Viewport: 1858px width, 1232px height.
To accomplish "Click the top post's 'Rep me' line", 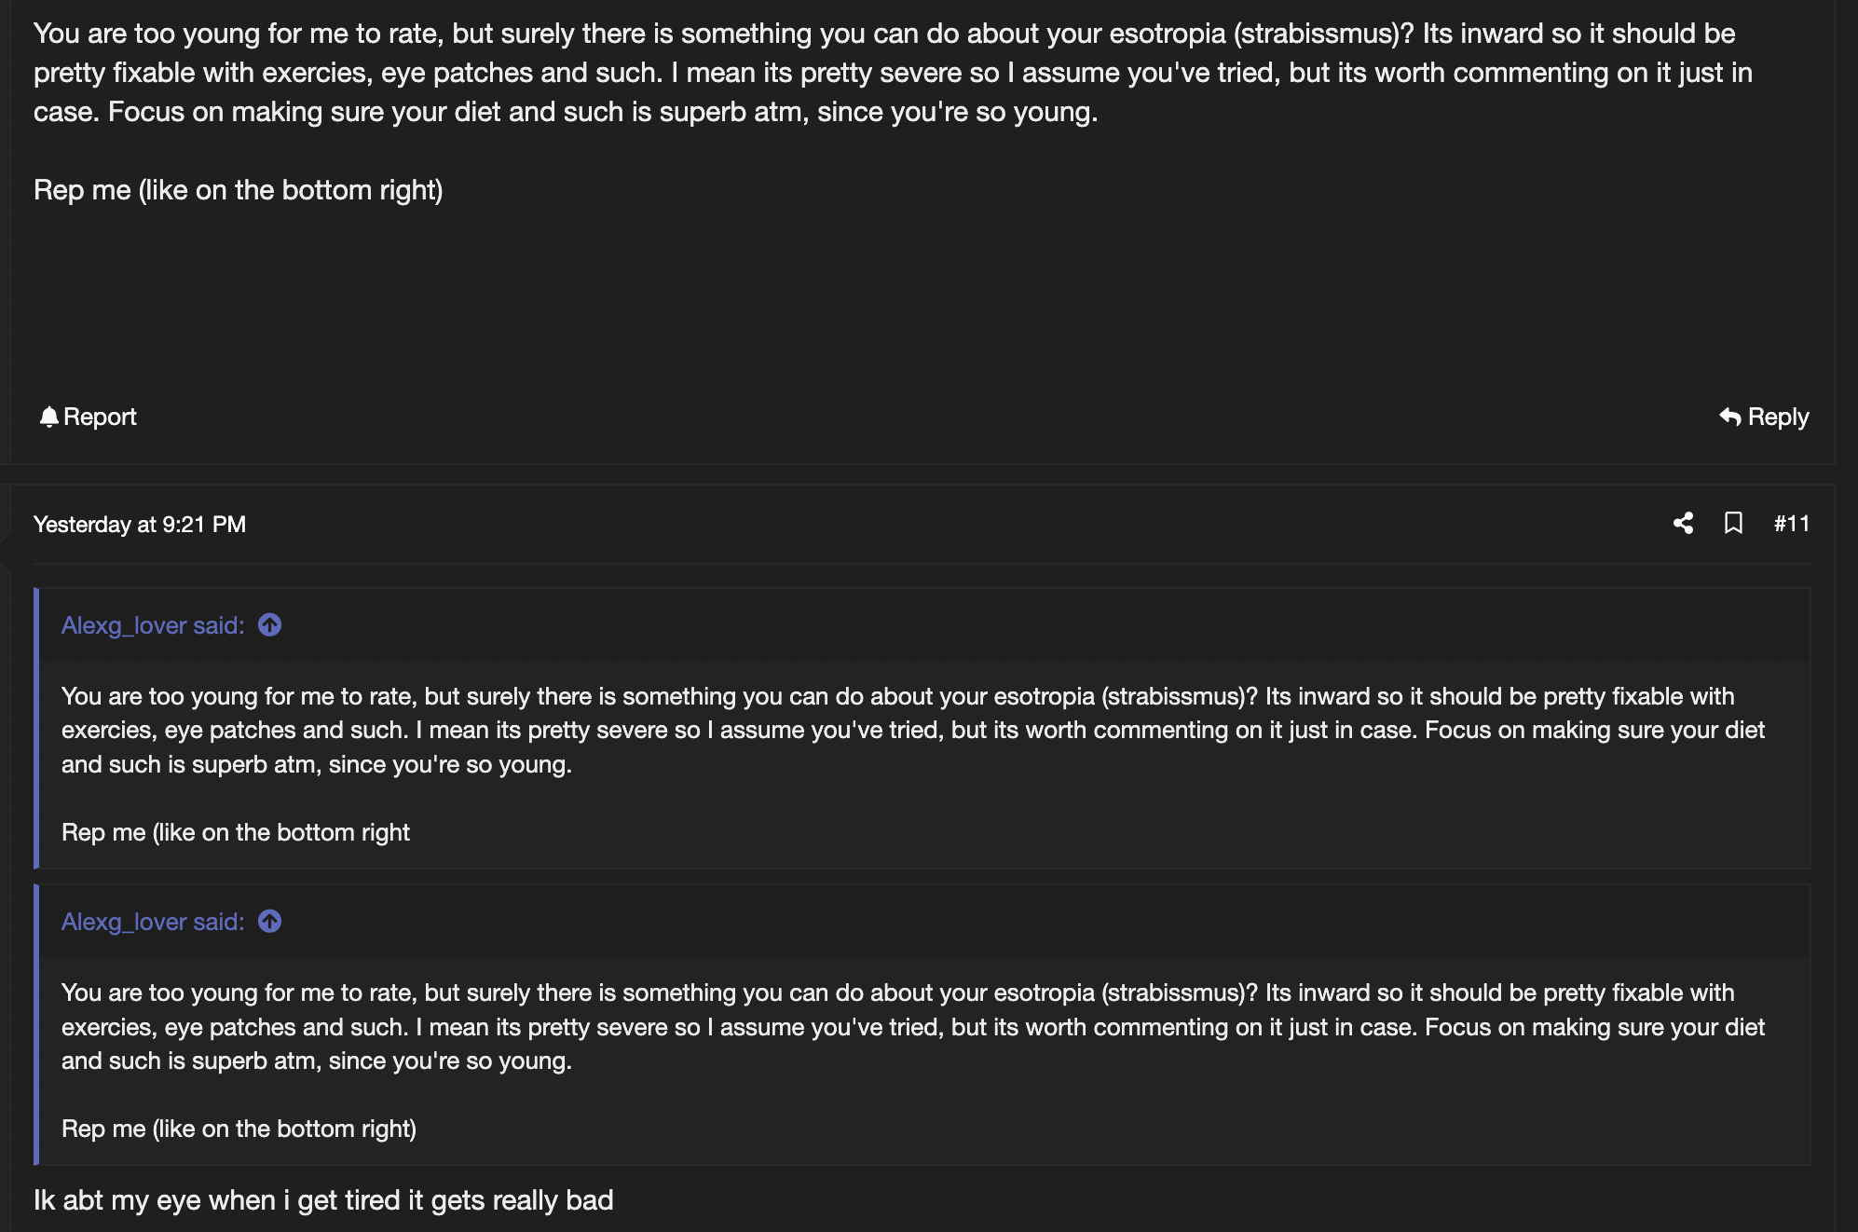I will pos(239,190).
